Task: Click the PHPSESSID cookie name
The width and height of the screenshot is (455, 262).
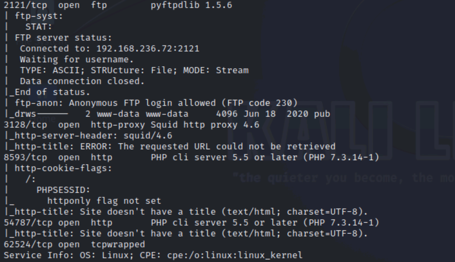Action: tap(63, 190)
